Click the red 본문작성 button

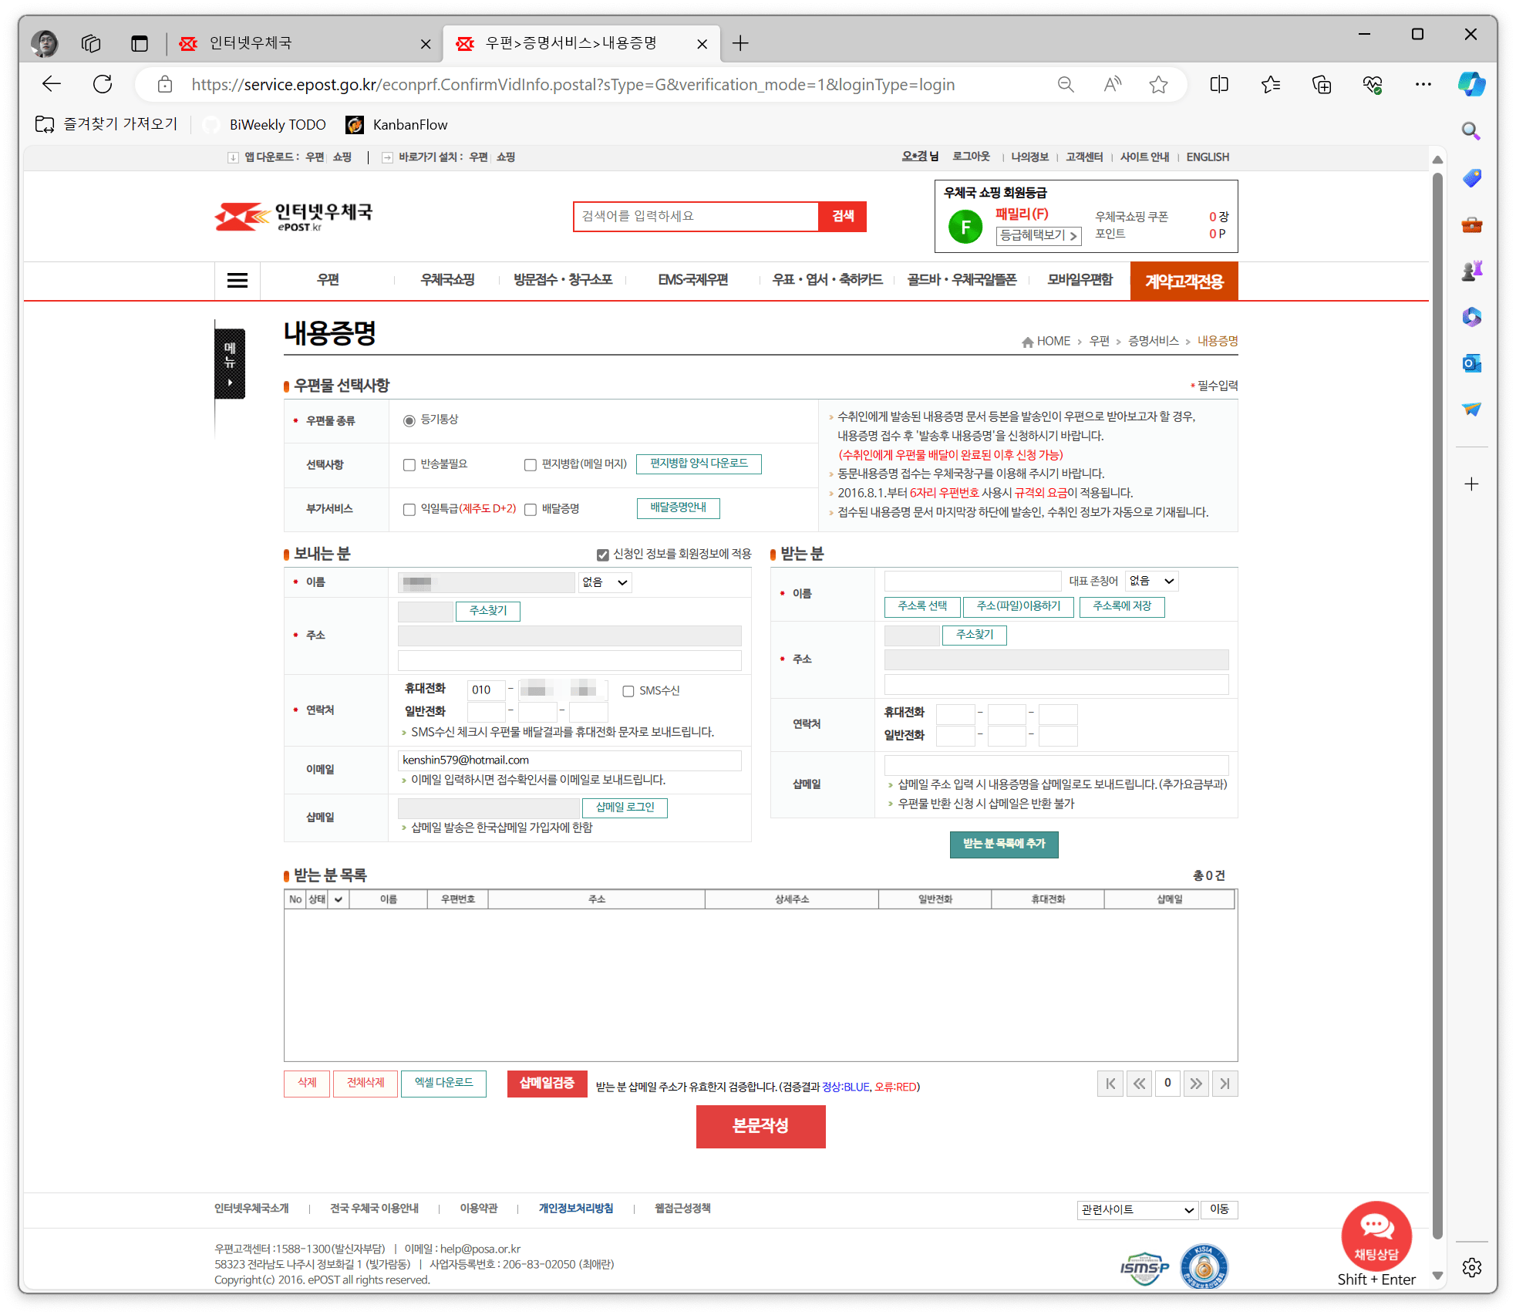(x=760, y=1126)
